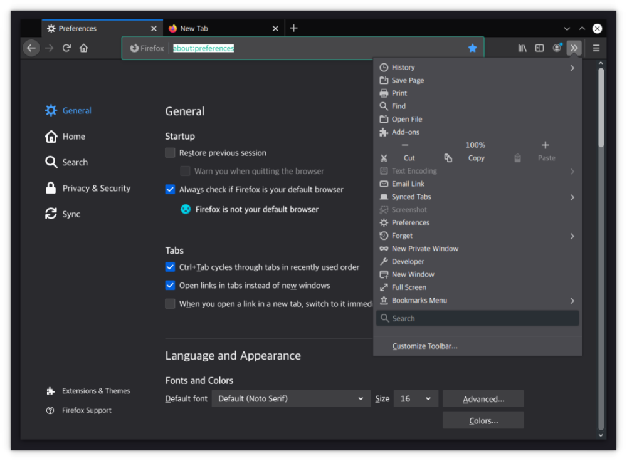Click the blue bookmark star in URL bar
The height and width of the screenshot is (461, 627).
point(472,48)
